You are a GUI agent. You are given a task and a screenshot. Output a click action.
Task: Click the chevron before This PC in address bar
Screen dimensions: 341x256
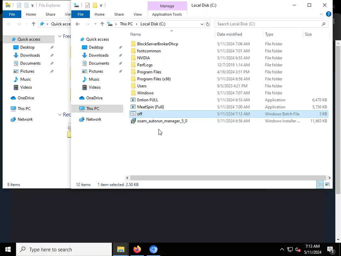point(116,24)
